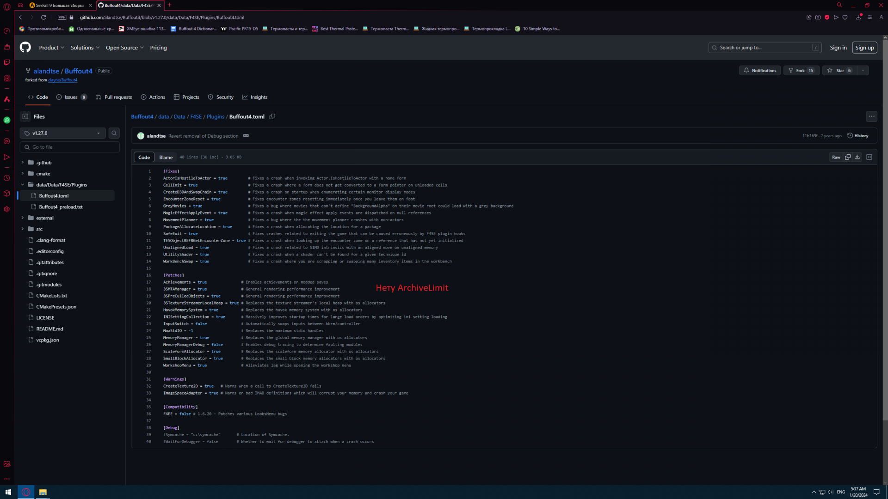
Task: Click the file search magnifier icon
Action: coord(114,133)
